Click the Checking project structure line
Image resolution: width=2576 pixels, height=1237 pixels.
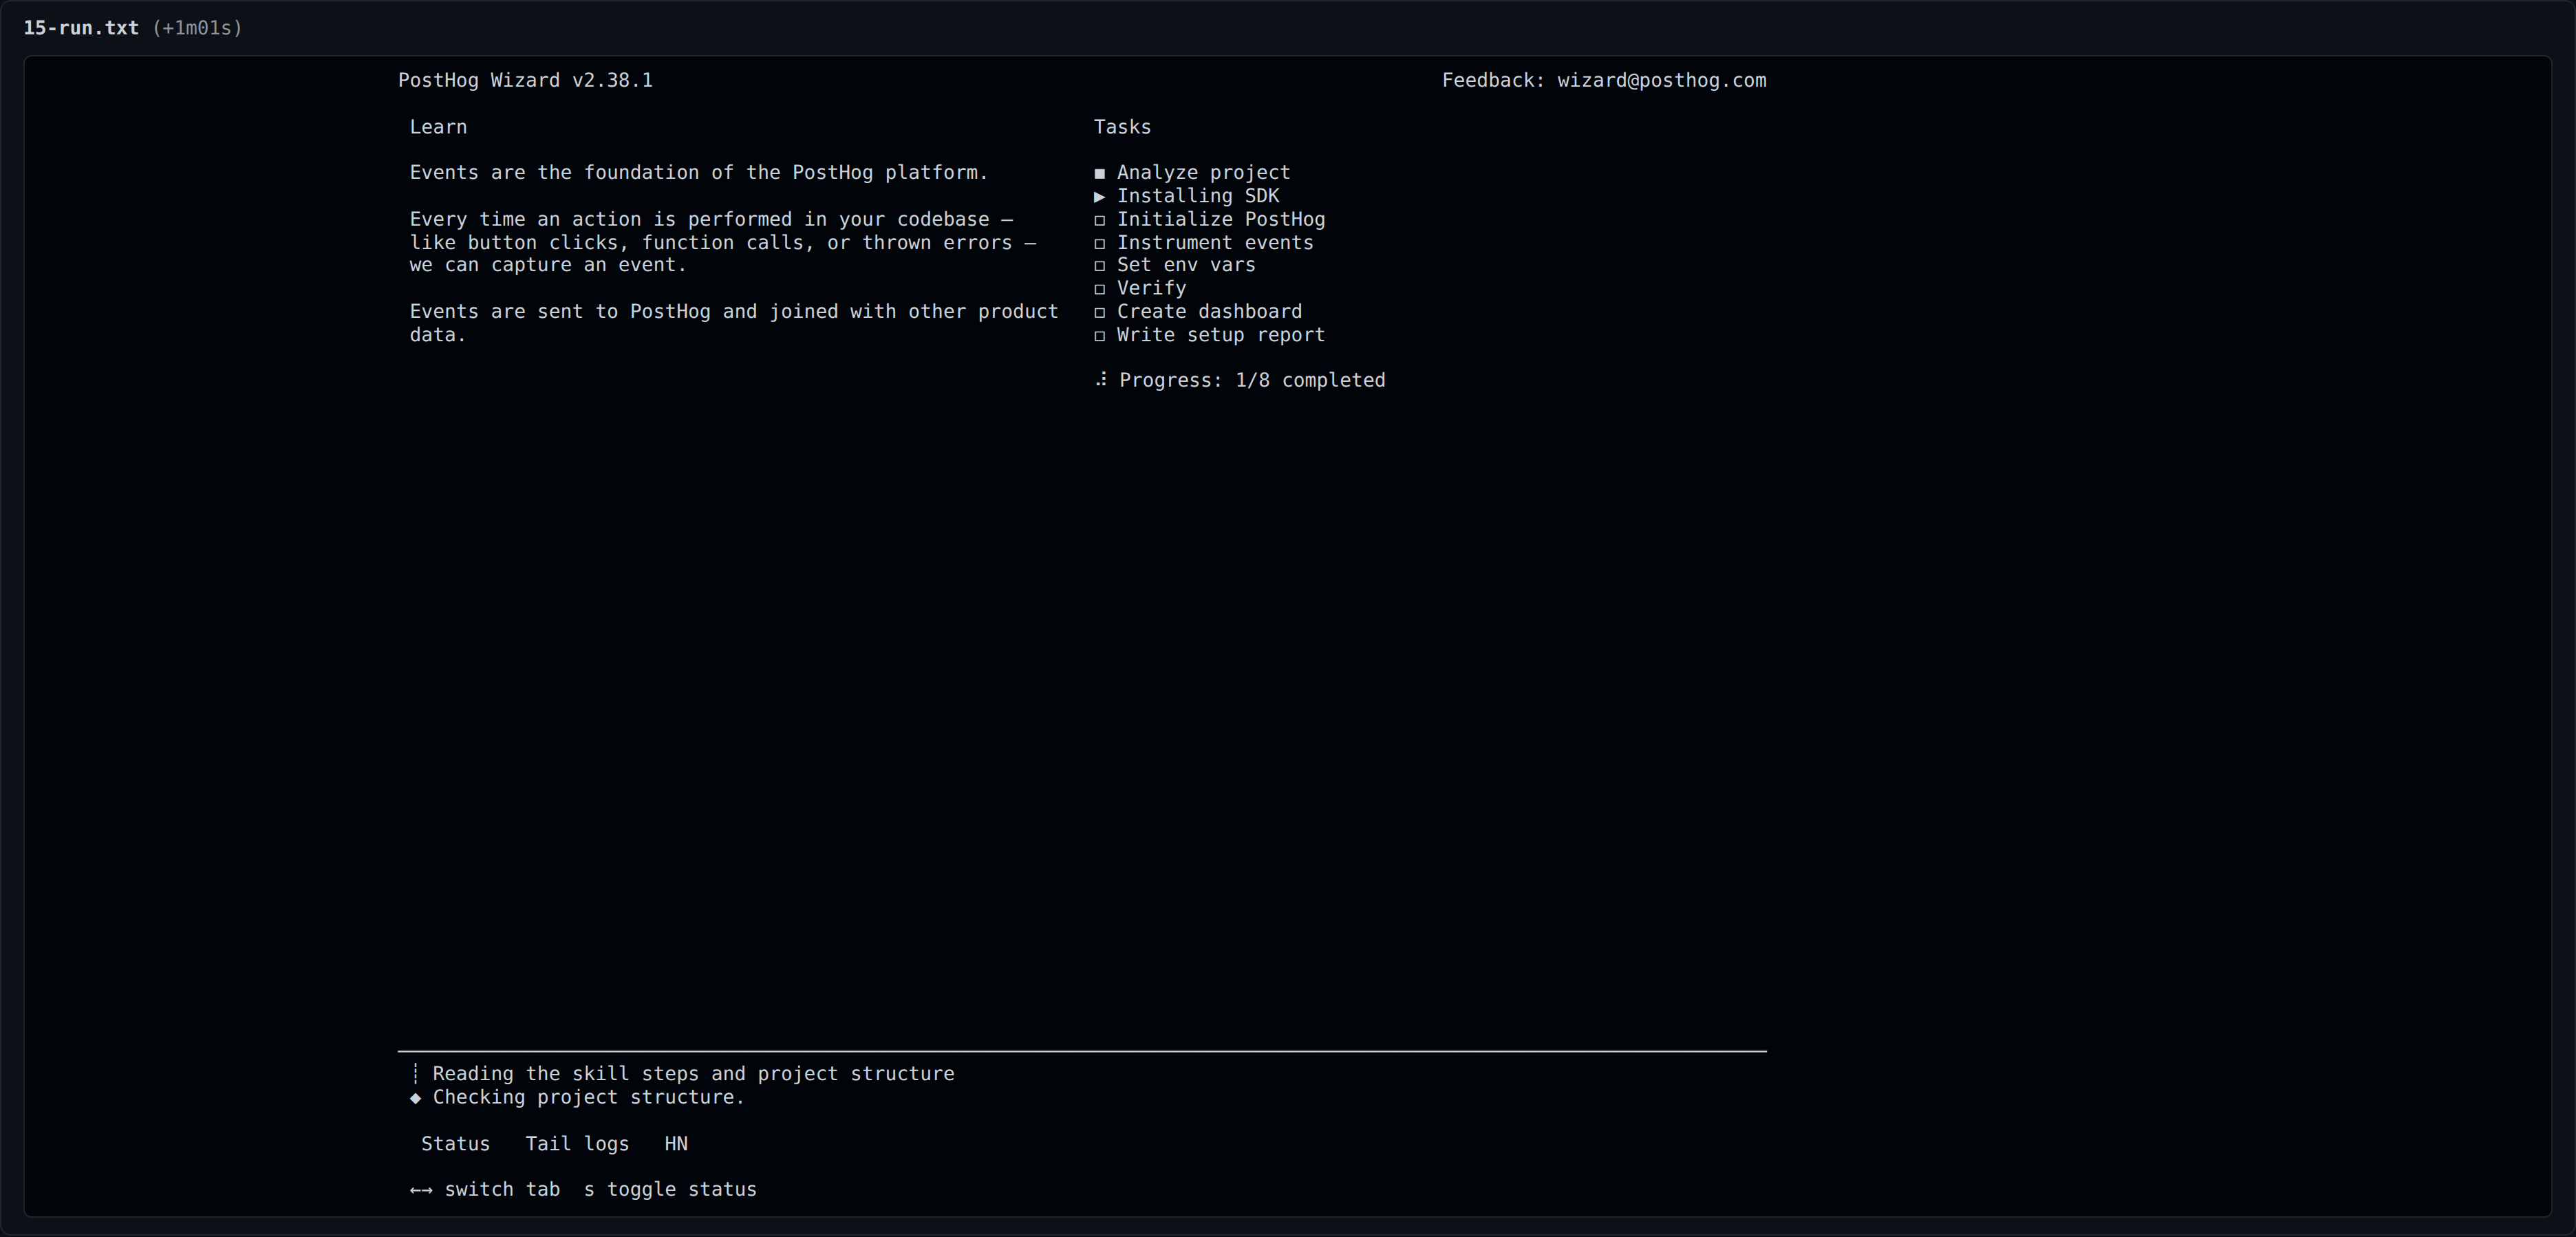click(588, 1097)
